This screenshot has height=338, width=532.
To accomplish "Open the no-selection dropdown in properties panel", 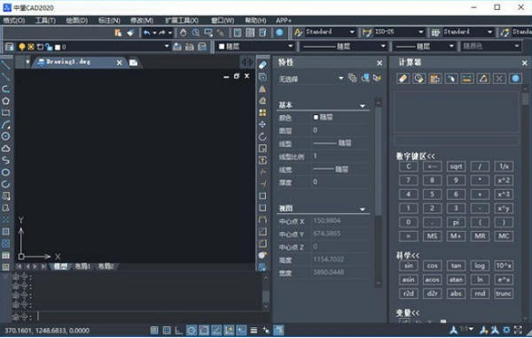I will [340, 78].
